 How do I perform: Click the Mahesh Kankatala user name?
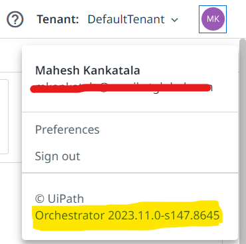tap(88, 70)
